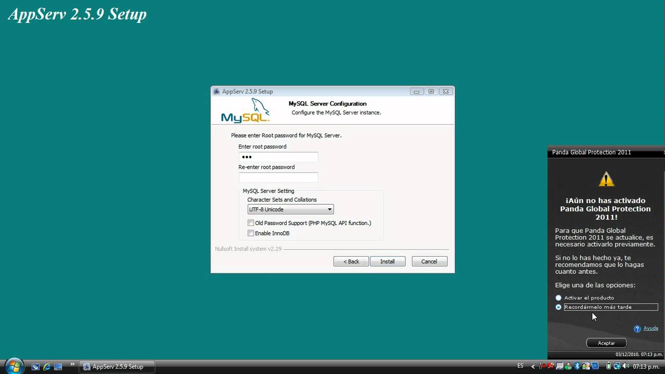Screen dimensions: 665x374
Task: Open the Character Sets and Collations dropdown
Action: (290, 209)
